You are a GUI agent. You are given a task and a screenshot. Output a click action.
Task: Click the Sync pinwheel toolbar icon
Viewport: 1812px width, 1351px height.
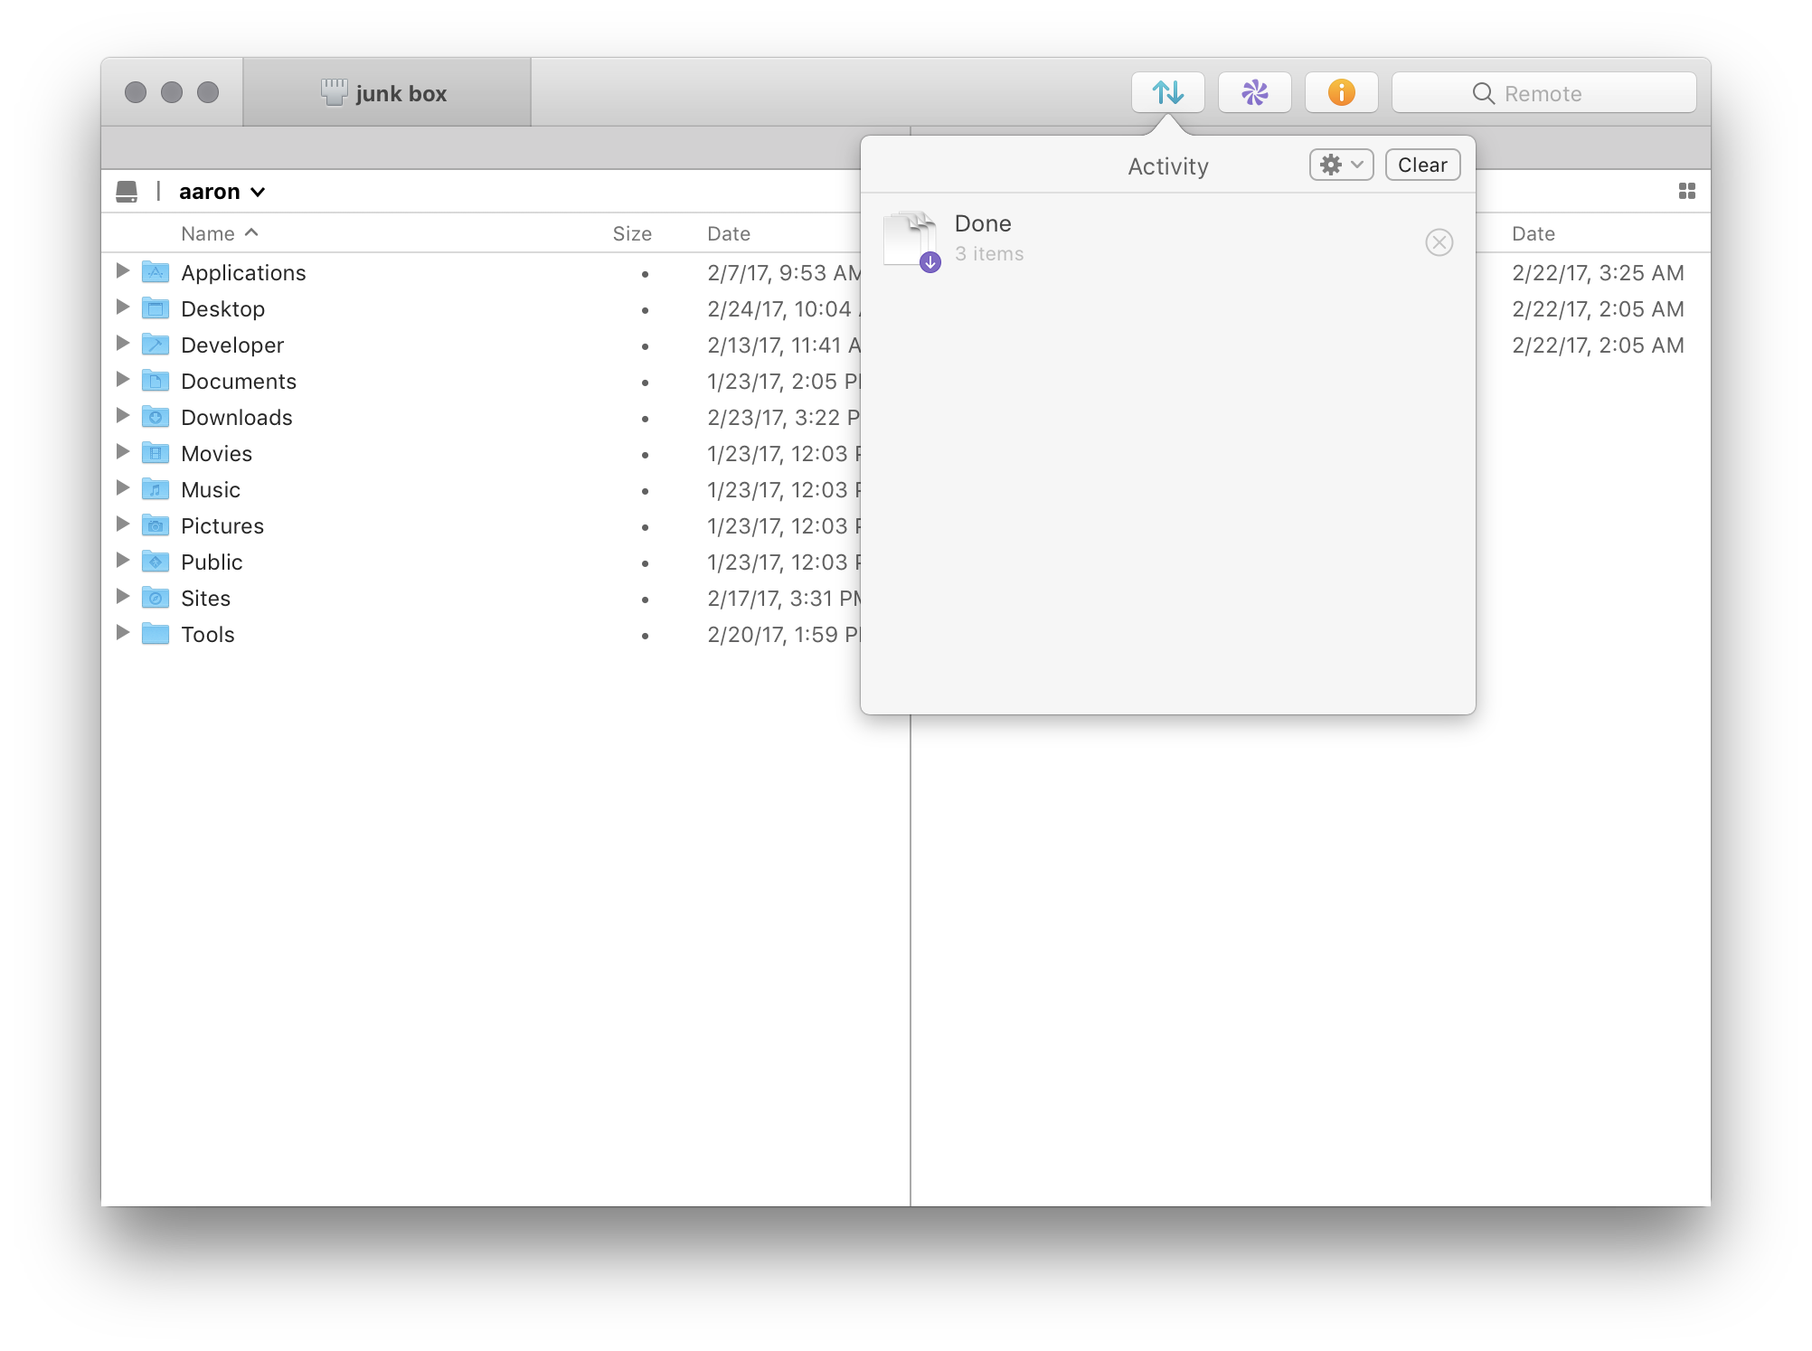1254,92
